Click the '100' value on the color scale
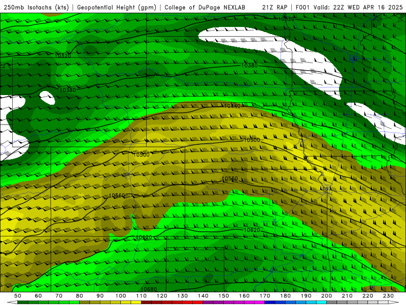Image resolution: width=406 pixels, height=305 pixels. (121, 296)
